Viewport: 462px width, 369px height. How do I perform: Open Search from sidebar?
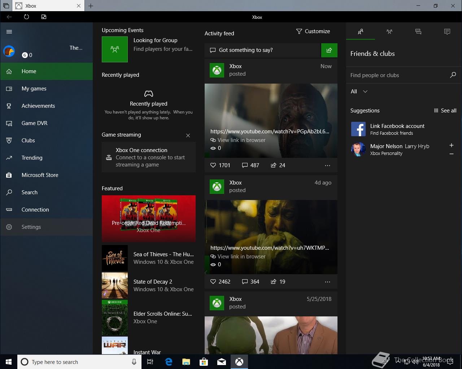coord(46,192)
